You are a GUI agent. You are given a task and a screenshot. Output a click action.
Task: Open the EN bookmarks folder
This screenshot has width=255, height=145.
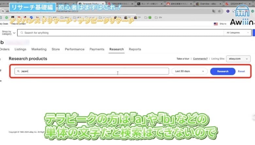(159, 18)
